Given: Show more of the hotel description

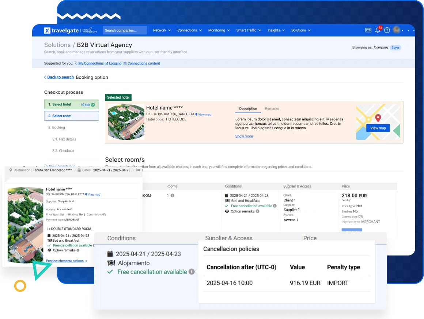Looking at the screenshot, I should 244,137.
